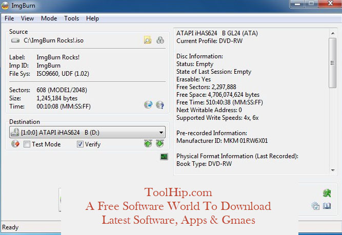The height and width of the screenshot is (235, 342).
Task: Select the 'Current Profile: DVD-RW' line
Action: (209, 41)
